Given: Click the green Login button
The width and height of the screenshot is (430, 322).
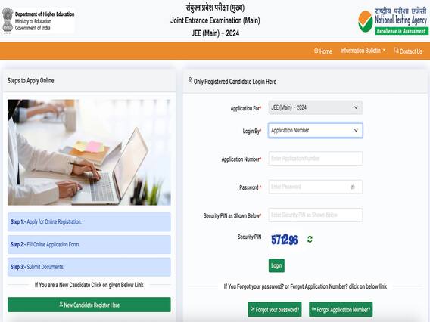Looking at the screenshot, I should pos(276,265).
